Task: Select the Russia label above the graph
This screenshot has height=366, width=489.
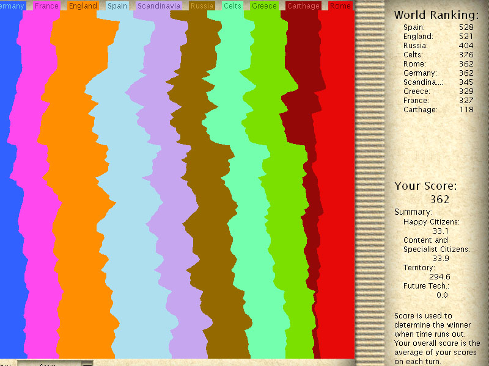Action: coord(202,6)
